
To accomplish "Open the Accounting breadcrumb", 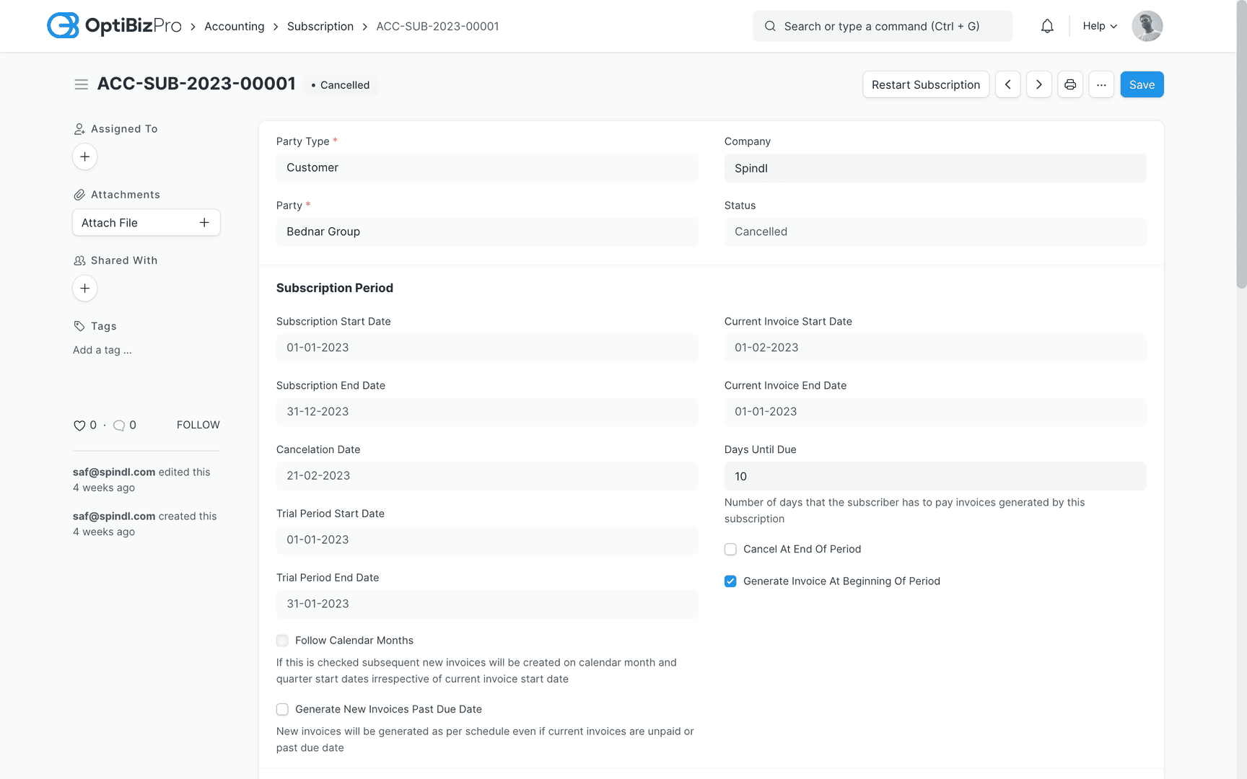I will (235, 25).
